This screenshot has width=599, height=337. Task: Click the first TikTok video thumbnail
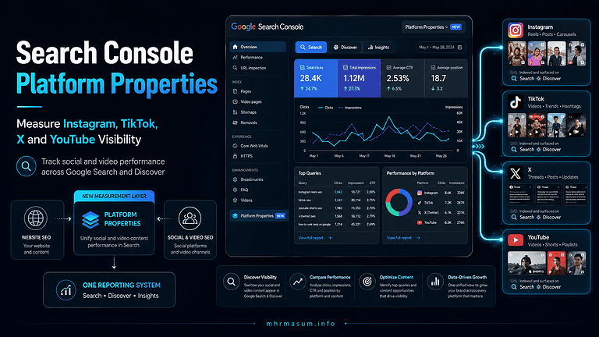tap(517, 125)
